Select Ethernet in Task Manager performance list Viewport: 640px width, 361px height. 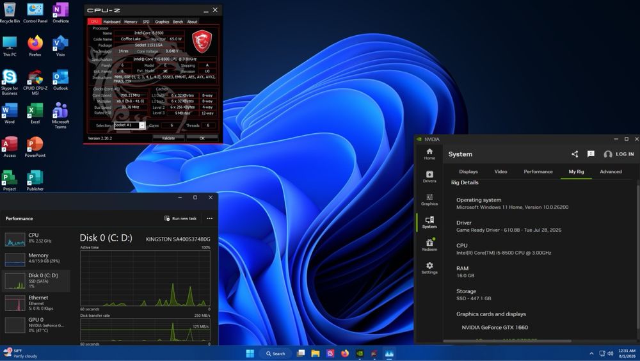[36, 303]
